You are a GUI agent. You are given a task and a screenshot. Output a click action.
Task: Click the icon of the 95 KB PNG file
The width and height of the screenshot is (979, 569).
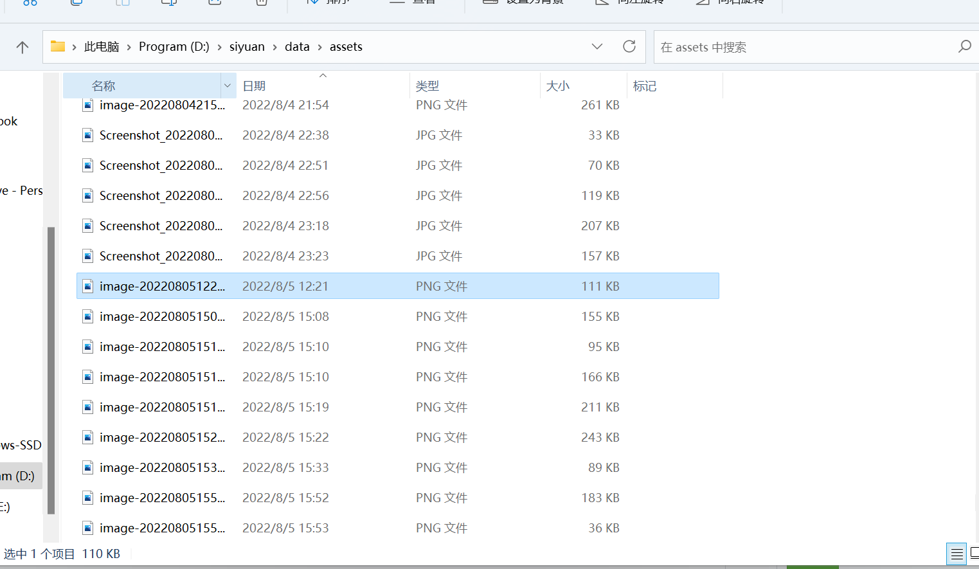88,347
